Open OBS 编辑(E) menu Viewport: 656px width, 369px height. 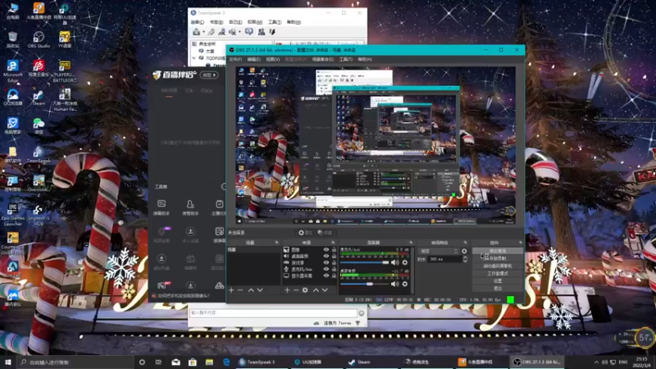[x=253, y=59]
